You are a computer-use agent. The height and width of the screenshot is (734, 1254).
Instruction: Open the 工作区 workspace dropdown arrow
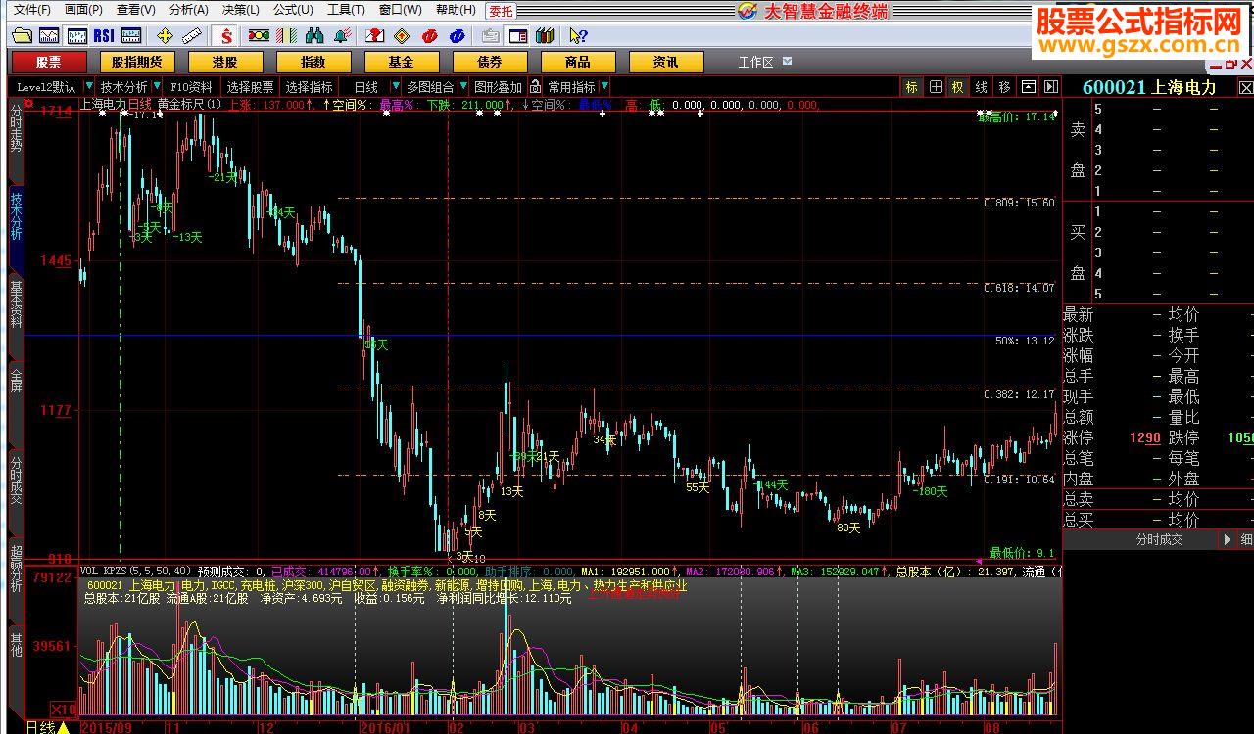787,62
